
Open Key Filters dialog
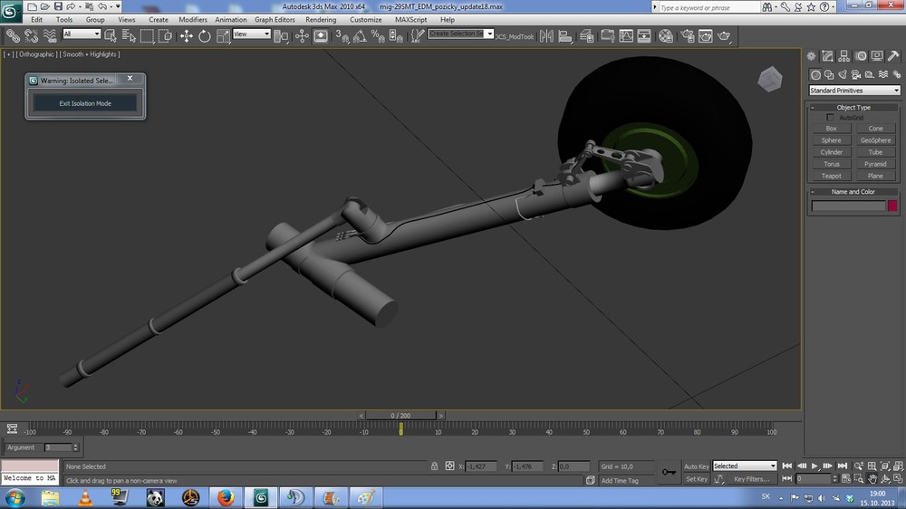click(x=751, y=479)
